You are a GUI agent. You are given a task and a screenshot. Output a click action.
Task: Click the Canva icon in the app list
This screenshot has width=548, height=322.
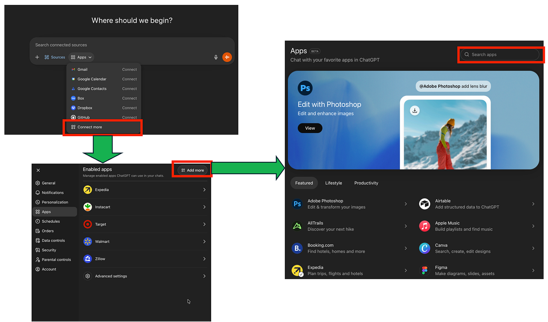pyautogui.click(x=425, y=248)
